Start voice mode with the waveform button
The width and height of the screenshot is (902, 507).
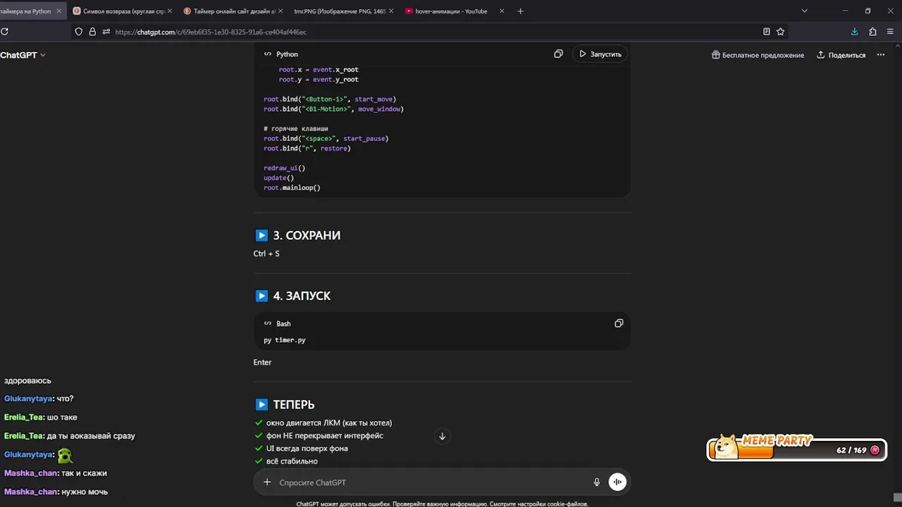tap(617, 482)
